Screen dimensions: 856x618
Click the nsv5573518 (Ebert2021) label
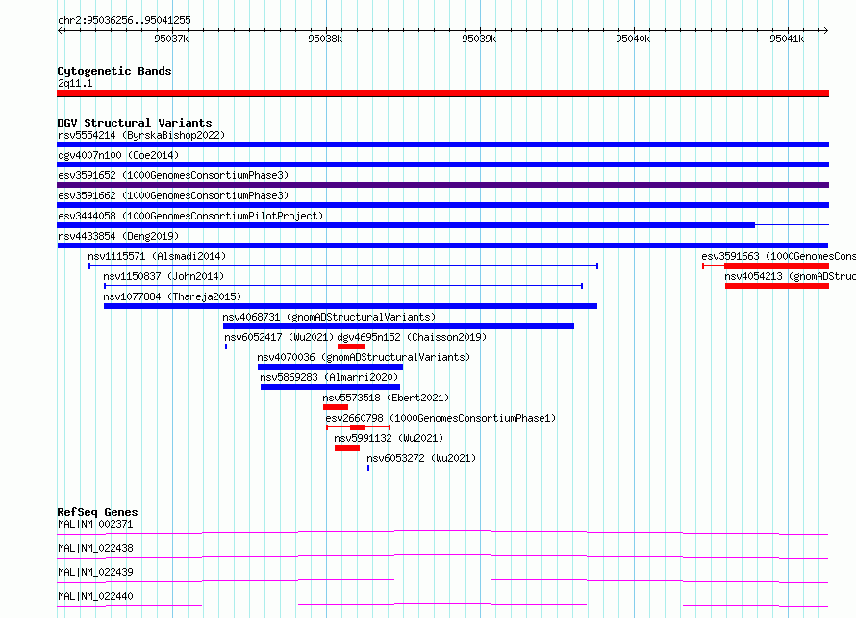coord(386,398)
